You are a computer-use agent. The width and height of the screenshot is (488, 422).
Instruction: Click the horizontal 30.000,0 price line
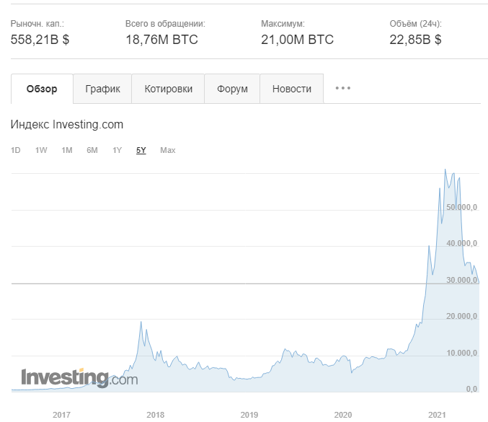tap(216, 283)
